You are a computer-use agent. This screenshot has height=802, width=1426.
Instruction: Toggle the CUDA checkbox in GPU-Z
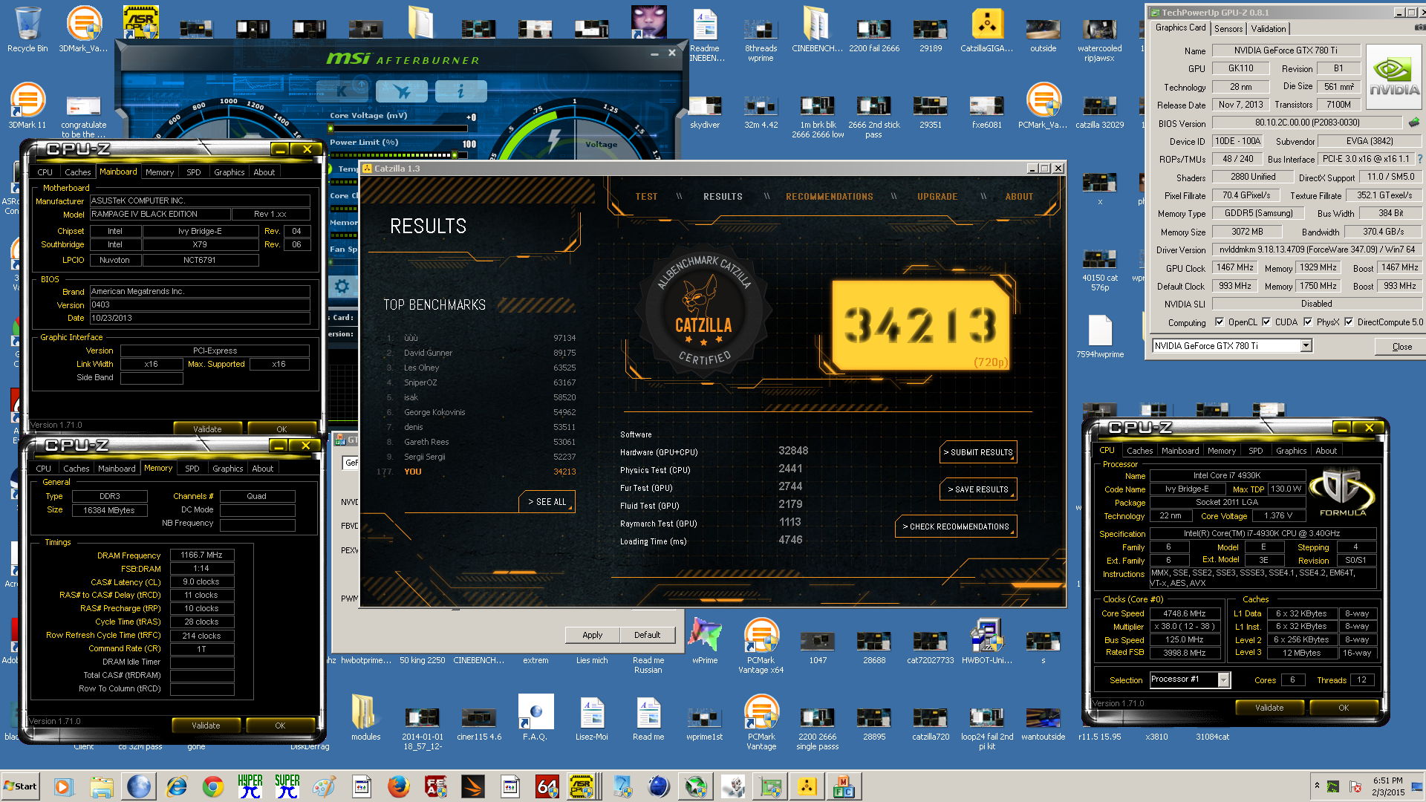(1266, 322)
